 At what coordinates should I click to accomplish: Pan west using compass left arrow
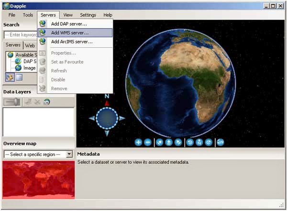pyautogui.click(x=92, y=118)
